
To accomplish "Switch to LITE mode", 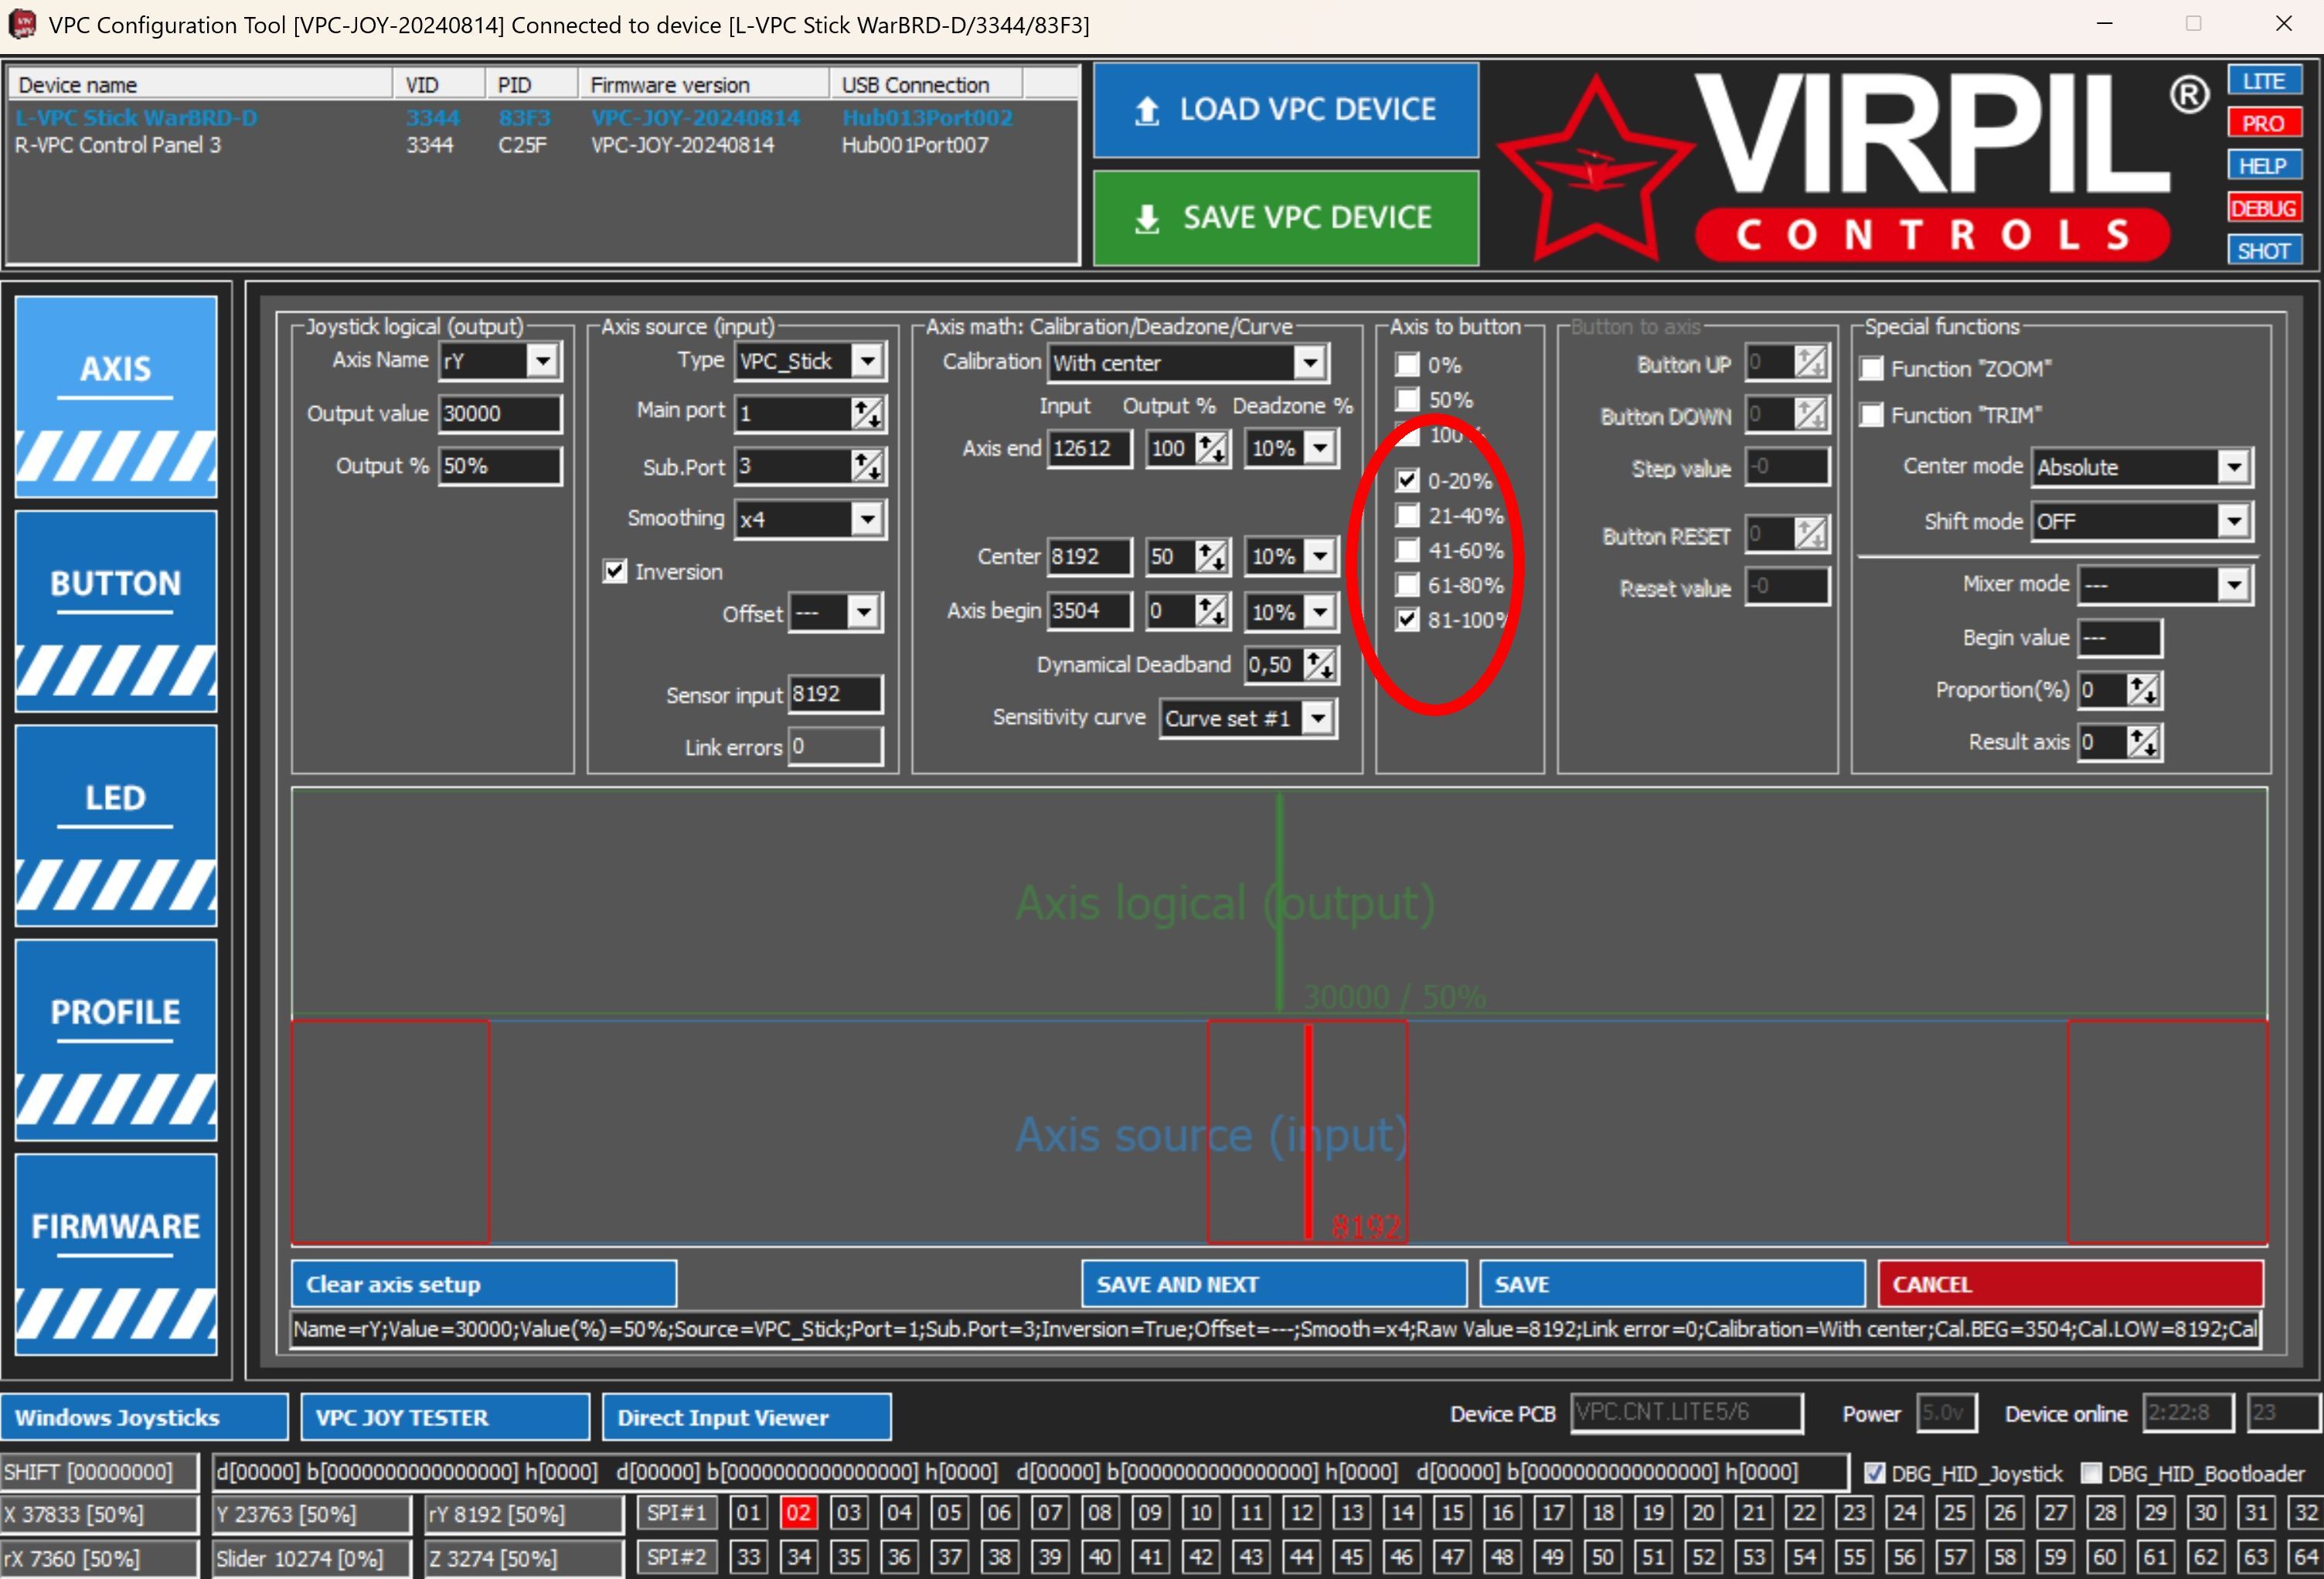I will point(2264,81).
